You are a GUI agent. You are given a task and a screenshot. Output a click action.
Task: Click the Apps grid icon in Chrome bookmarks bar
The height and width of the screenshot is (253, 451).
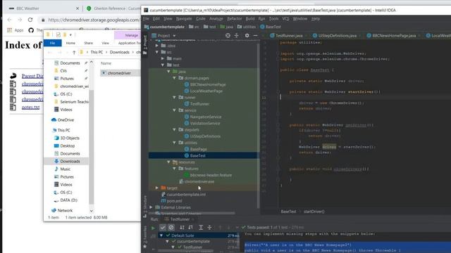tap(10, 30)
